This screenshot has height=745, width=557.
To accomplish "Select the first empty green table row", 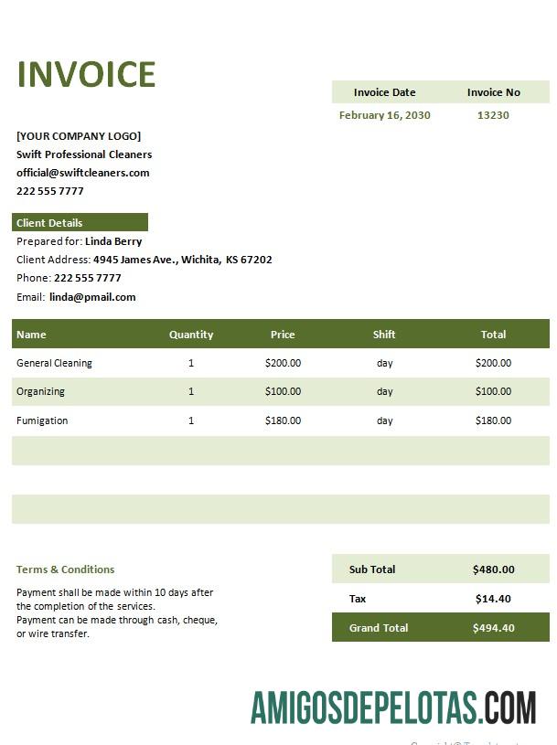I will [x=280, y=451].
